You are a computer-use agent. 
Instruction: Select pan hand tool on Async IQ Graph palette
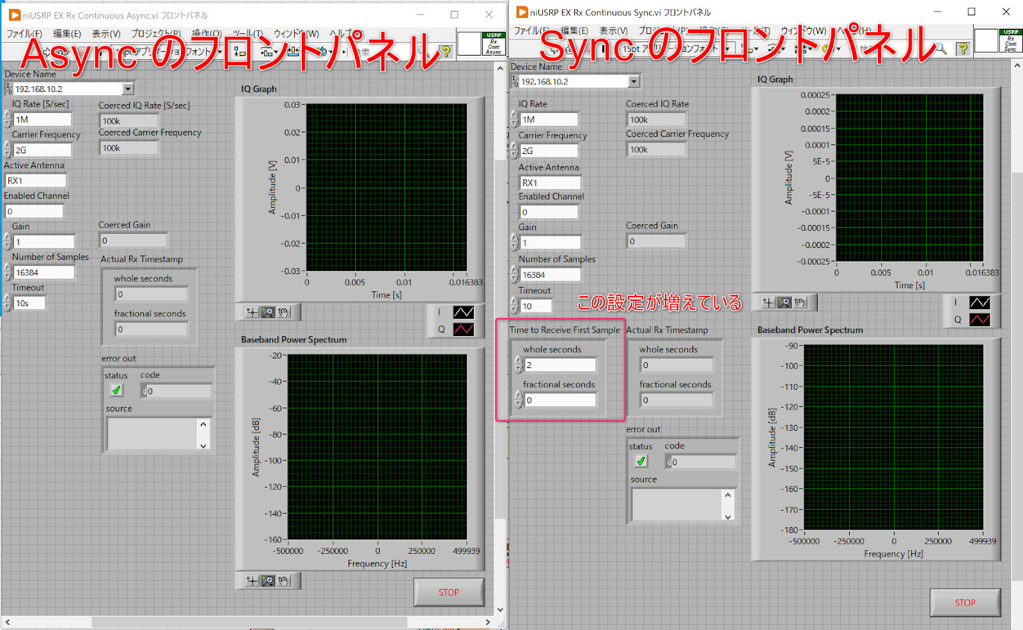coord(284,312)
